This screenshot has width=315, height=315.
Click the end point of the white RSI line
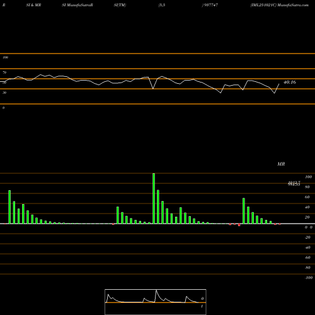pyautogui.click(x=279, y=84)
